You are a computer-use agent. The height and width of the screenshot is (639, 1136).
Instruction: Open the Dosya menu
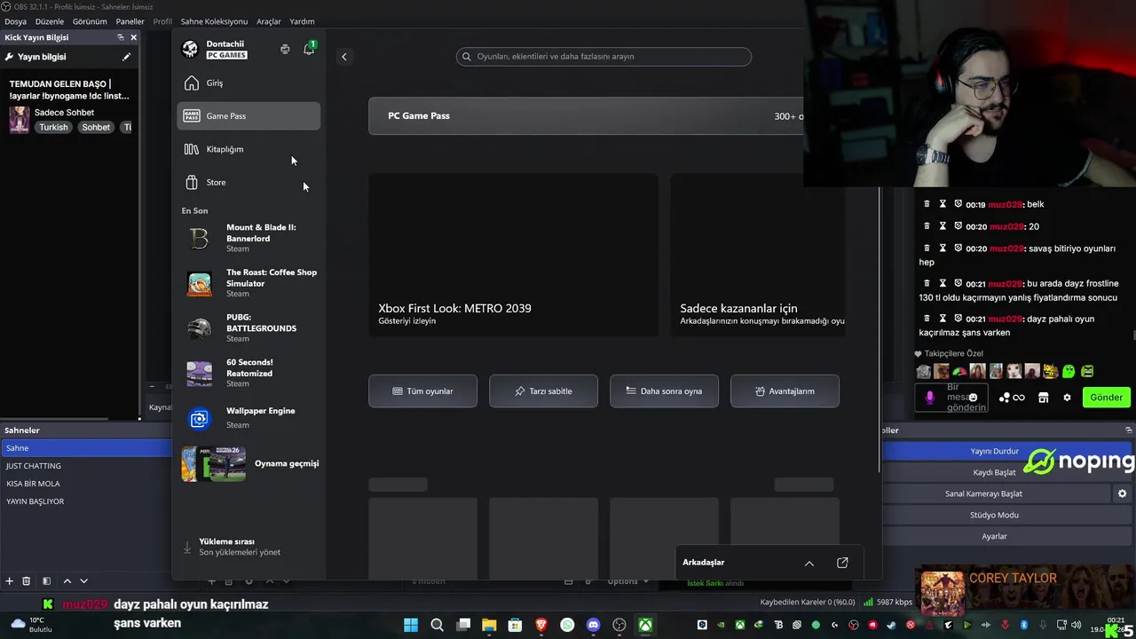tap(15, 21)
